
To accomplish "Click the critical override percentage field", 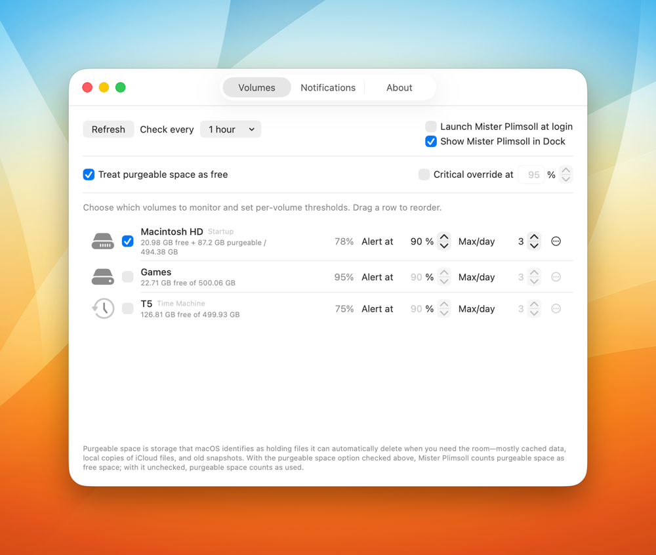I will coord(531,175).
